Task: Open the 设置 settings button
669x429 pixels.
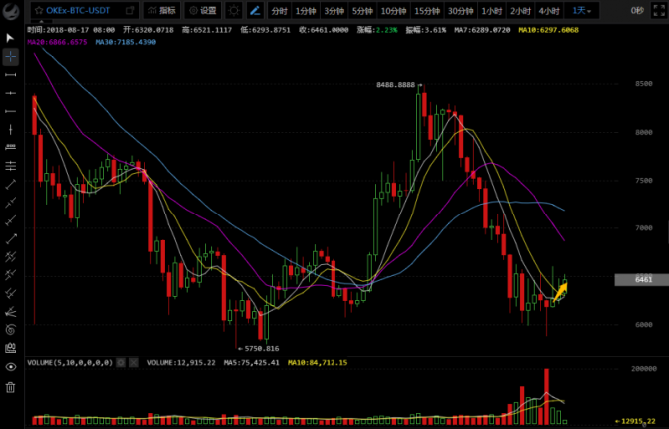Action: click(x=203, y=11)
